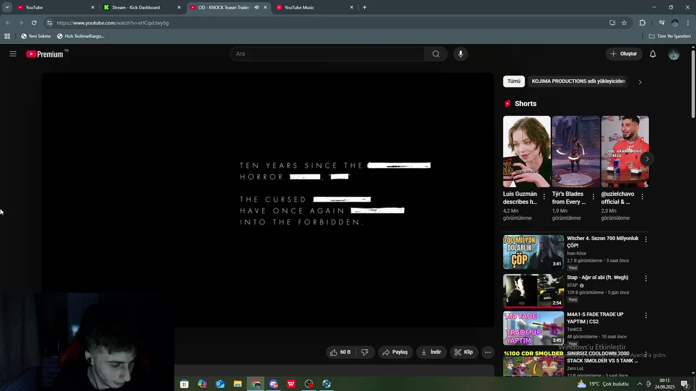
Task: Select KOJIMA PRODUCTIONS adlı yükleyiciden chip
Action: pyautogui.click(x=578, y=81)
